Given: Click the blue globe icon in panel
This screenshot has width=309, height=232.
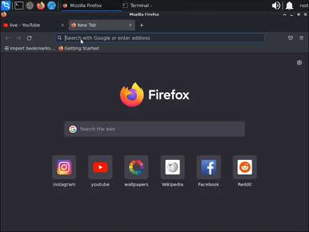Looking at the screenshot, I should (x=51, y=6).
